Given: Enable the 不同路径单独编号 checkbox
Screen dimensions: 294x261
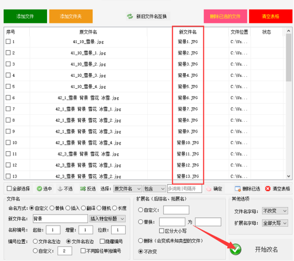Looking at the screenshot, I should (x=83, y=251).
